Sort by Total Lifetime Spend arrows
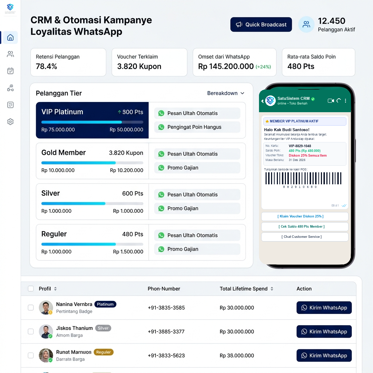 pyautogui.click(x=272, y=289)
